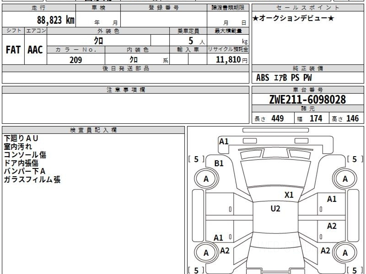This screenshot has height=274, width=366.
Task: Select the シフト header cell
Action: [x=13, y=31]
